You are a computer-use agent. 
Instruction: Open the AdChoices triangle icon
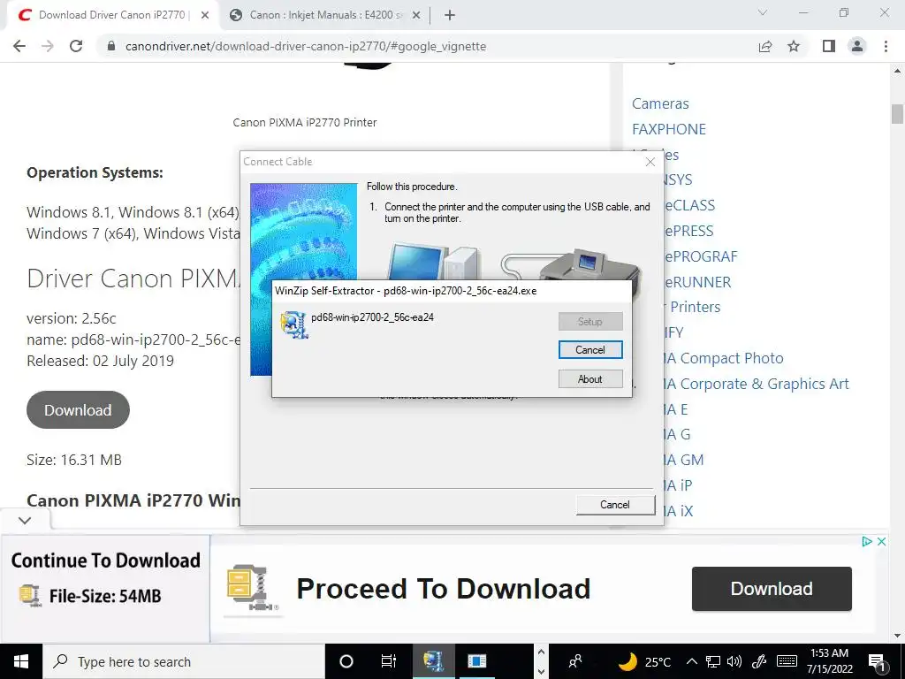tap(866, 542)
